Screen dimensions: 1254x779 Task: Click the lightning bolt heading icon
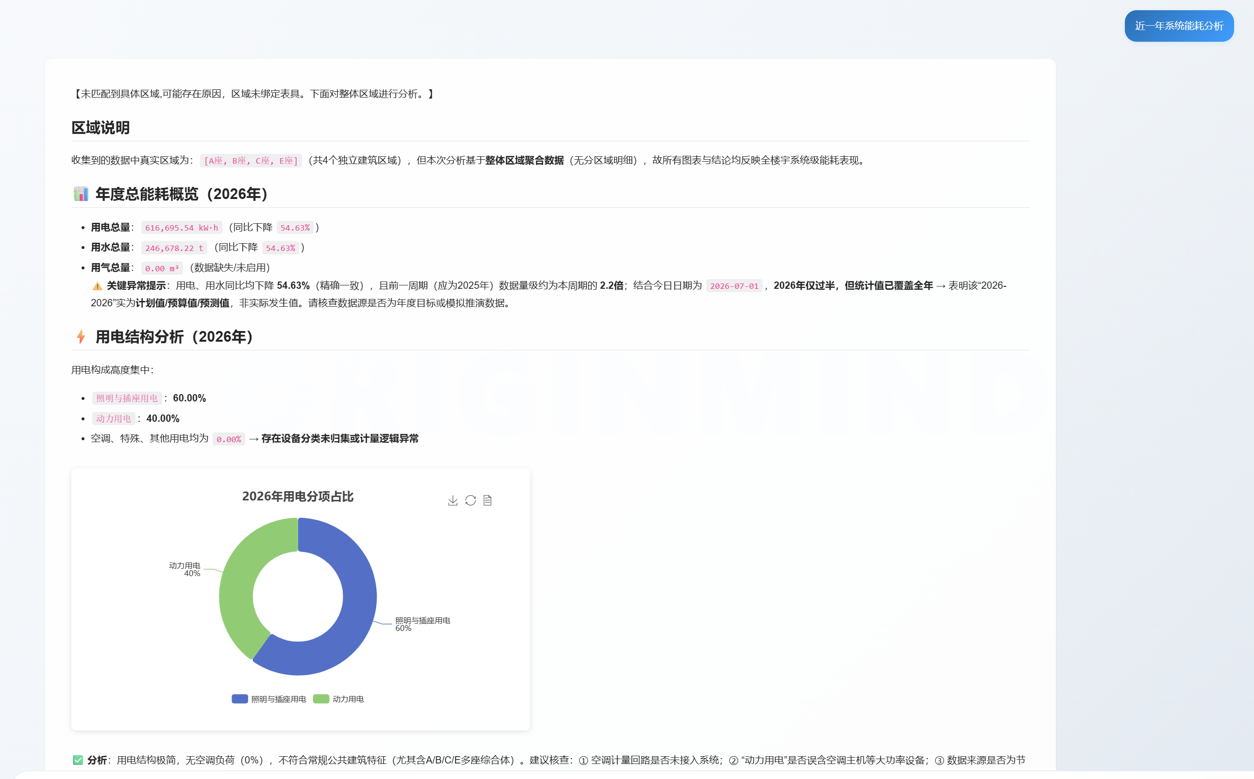click(81, 336)
